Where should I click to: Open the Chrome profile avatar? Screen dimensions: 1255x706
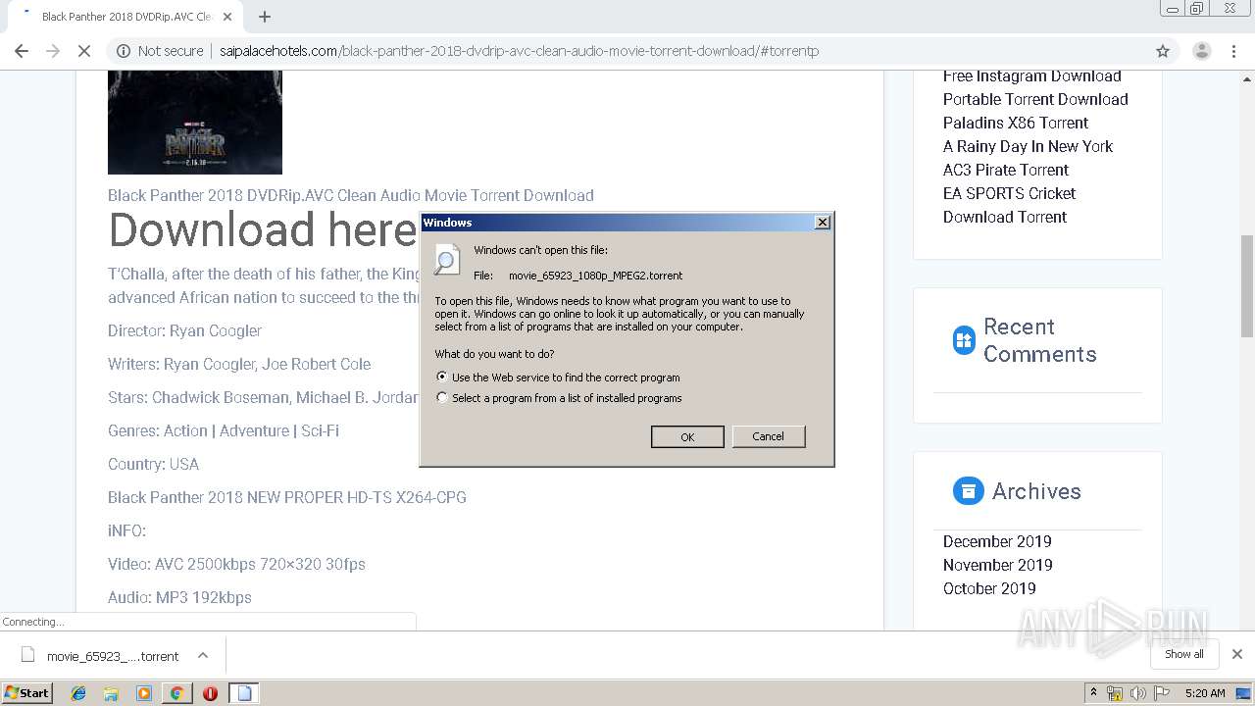[1201, 51]
